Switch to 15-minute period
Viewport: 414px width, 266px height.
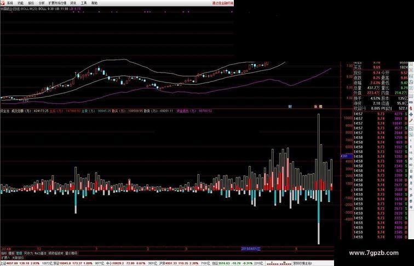tap(411, 153)
